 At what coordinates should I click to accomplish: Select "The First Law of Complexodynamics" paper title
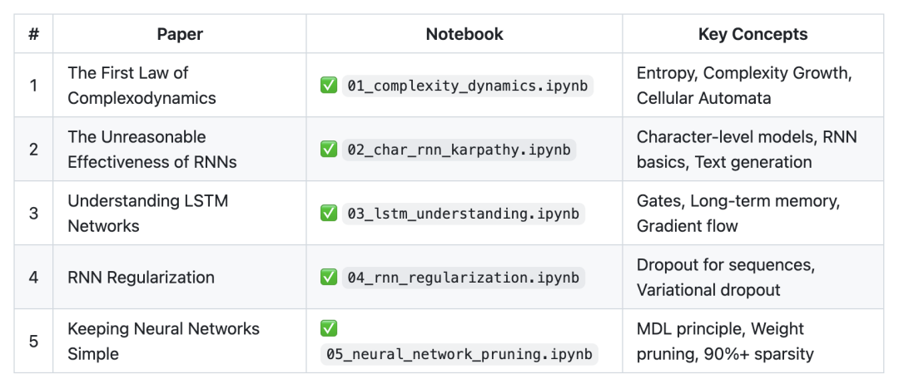coord(142,86)
